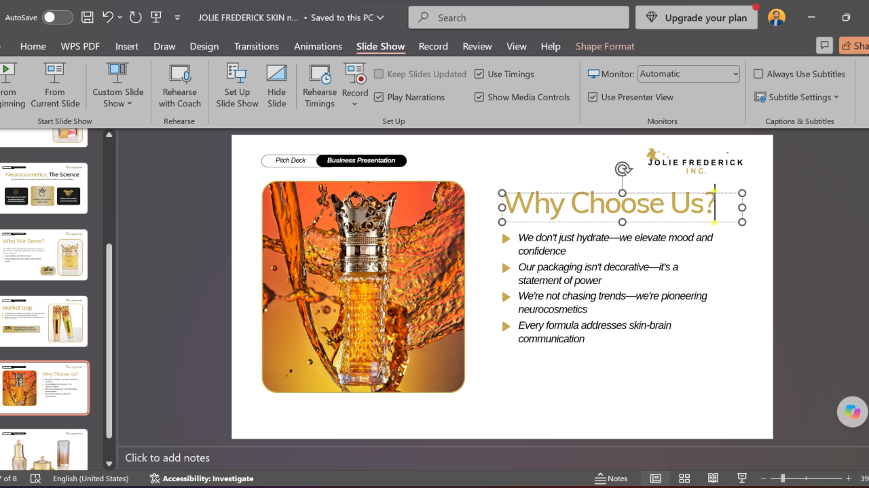Open the Monitor dropdown set to Automatic
This screenshot has width=869, height=488.
coord(688,74)
